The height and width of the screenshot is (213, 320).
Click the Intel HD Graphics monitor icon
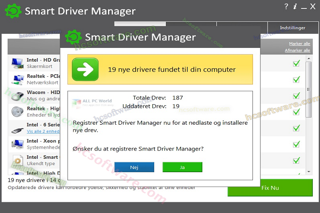[17, 63]
